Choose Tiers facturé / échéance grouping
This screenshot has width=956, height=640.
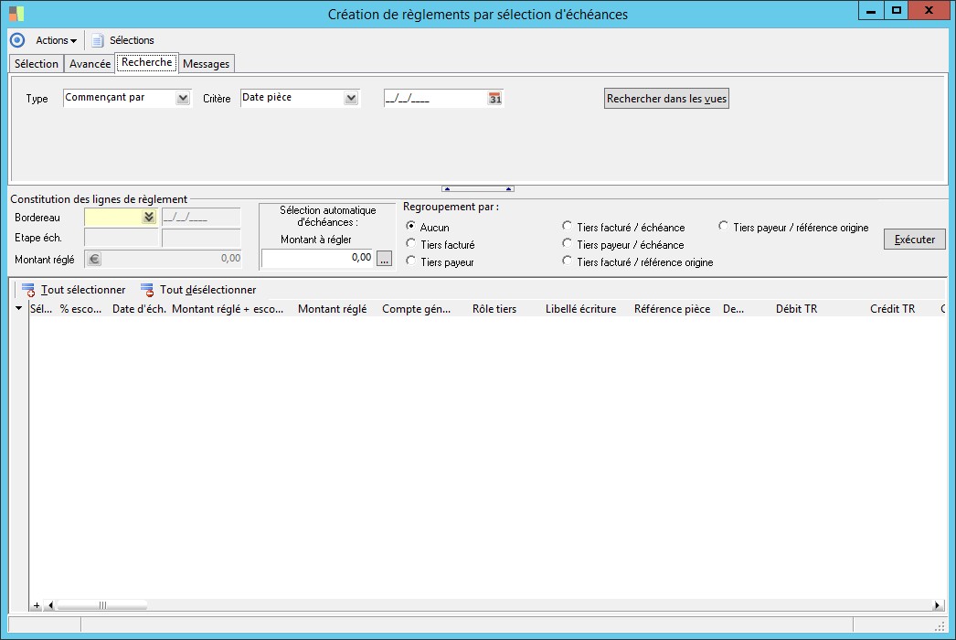coord(567,227)
